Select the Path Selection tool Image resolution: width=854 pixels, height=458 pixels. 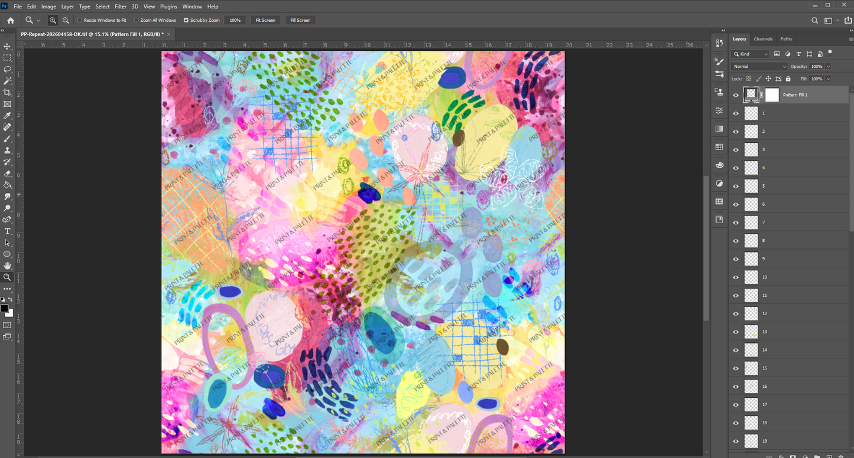[x=7, y=243]
